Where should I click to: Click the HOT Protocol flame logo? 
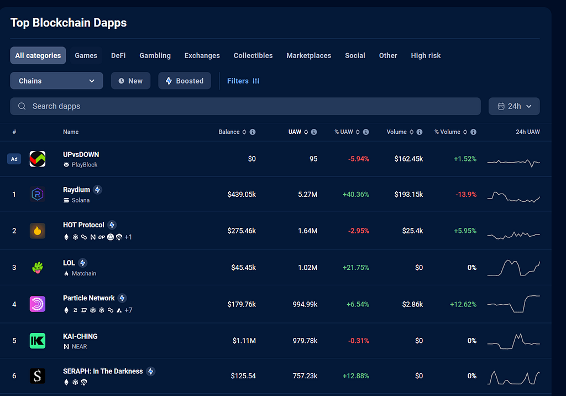coord(38,231)
